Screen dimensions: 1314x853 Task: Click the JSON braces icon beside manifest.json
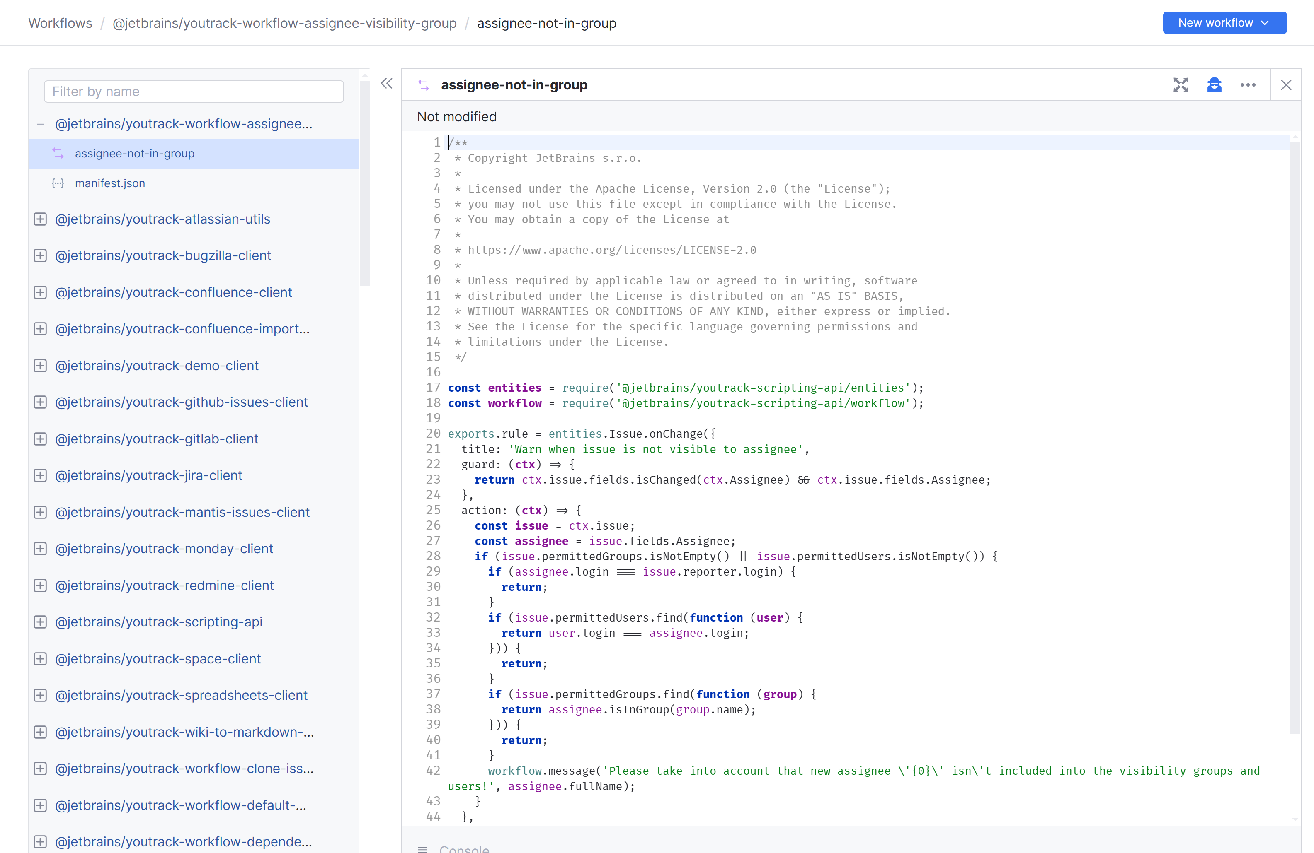(x=58, y=183)
